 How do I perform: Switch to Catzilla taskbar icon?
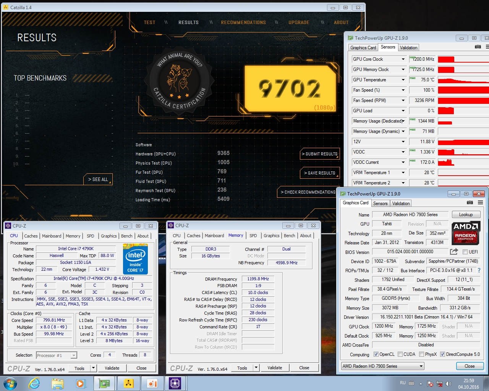129,383
